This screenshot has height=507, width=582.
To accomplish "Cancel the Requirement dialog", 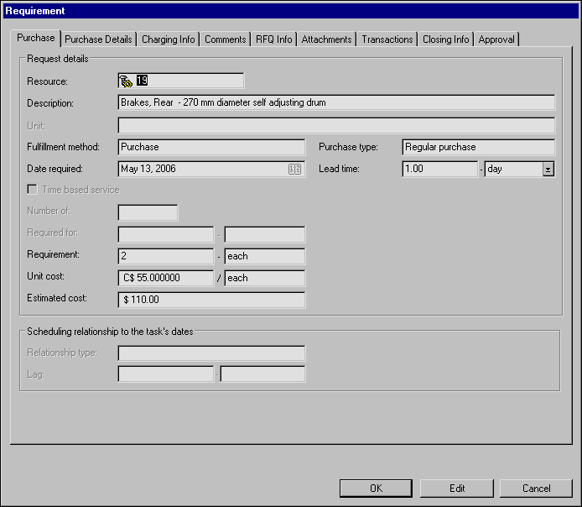I will click(536, 489).
